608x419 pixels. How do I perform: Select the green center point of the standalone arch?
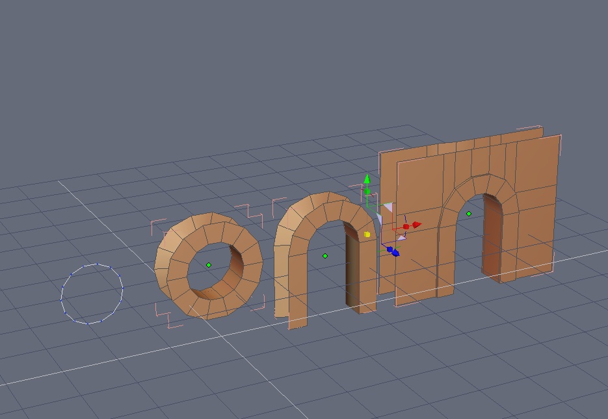(x=325, y=256)
